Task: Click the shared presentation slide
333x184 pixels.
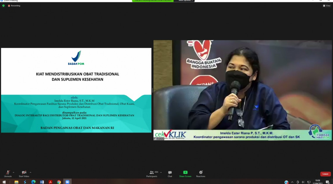Action: coord(76,90)
